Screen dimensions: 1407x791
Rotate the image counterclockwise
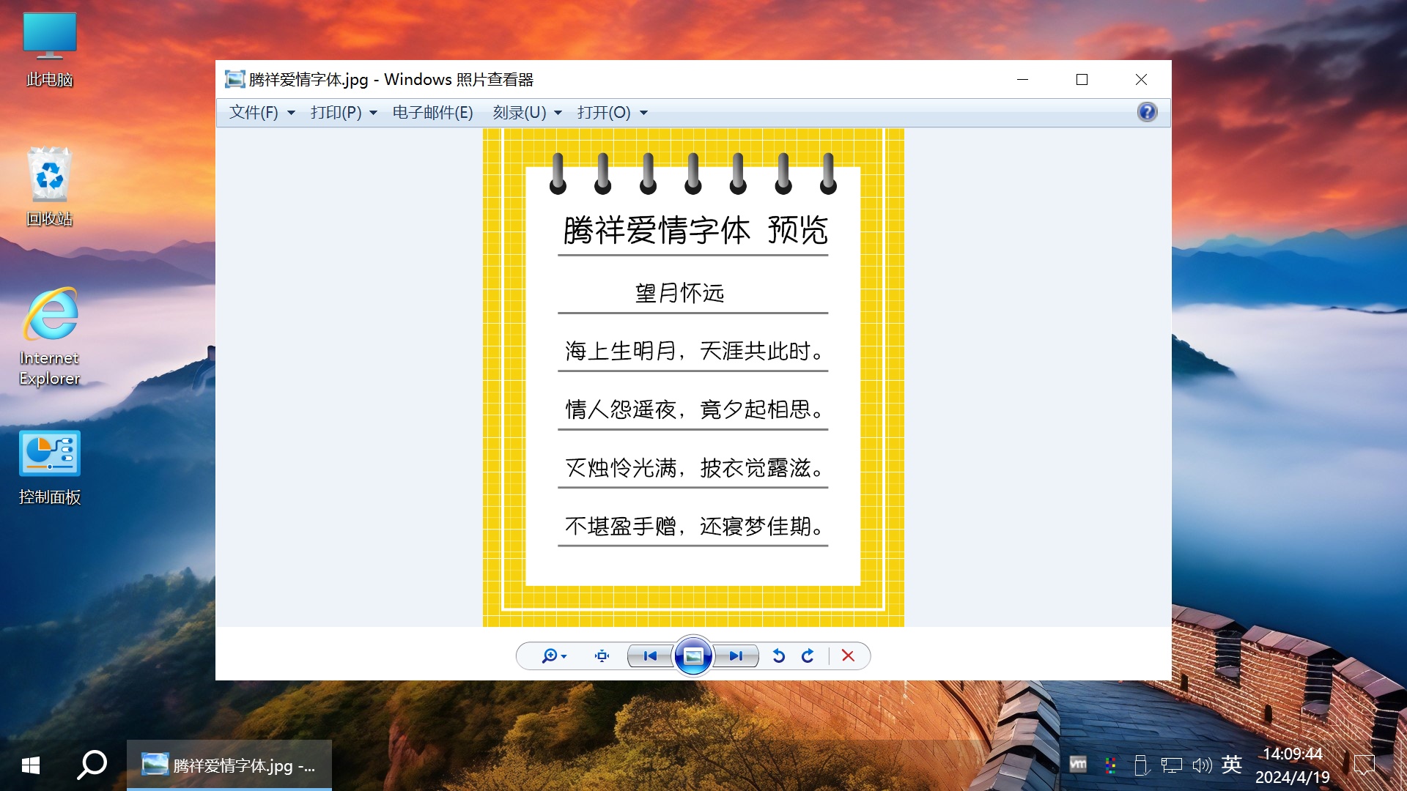[779, 656]
